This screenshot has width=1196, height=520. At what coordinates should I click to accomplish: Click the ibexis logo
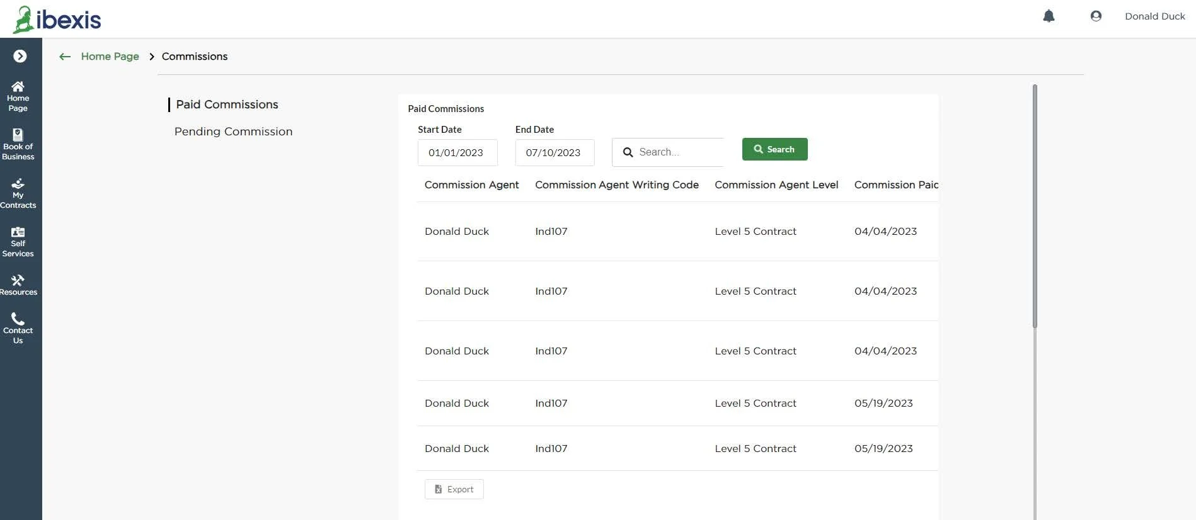click(x=57, y=20)
